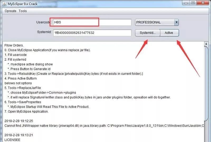The width and height of the screenshot is (211, 142).
Task: Maximize the application window
Action: click(x=193, y=3)
